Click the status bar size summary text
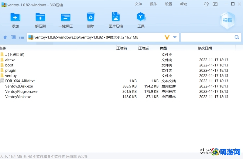 44,156
